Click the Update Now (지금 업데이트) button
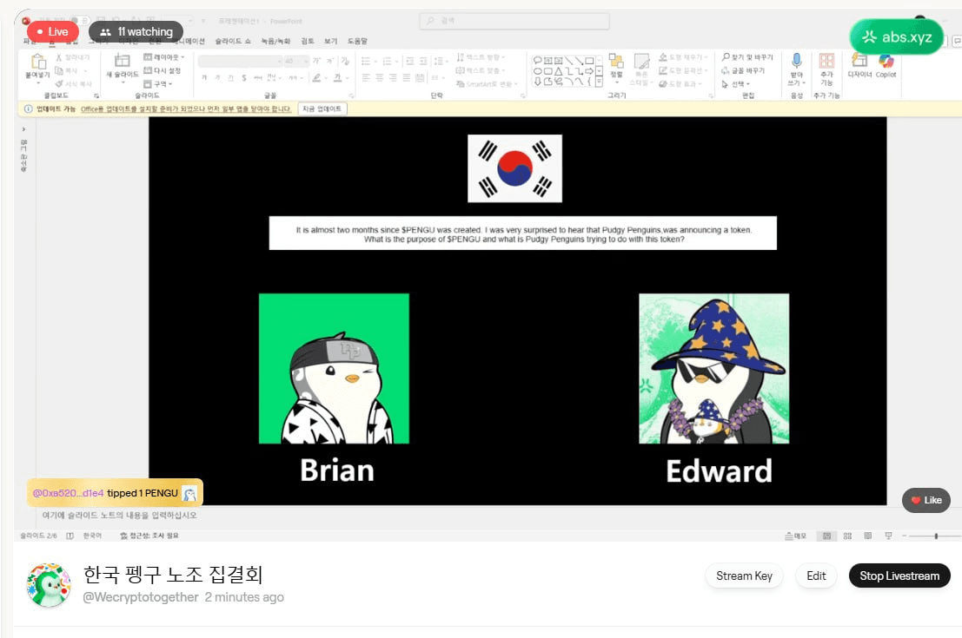962x638 pixels. (x=322, y=109)
